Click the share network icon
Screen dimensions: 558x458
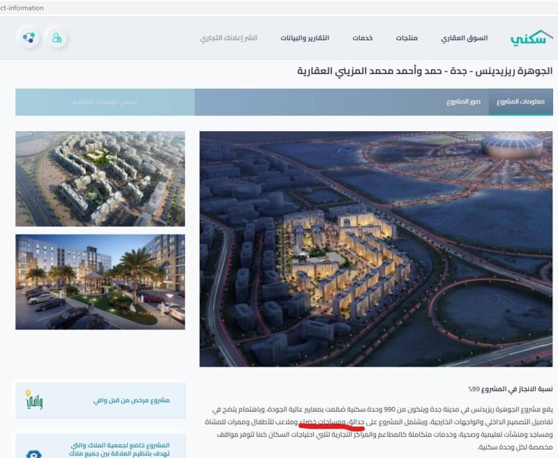pyautogui.click(x=29, y=38)
